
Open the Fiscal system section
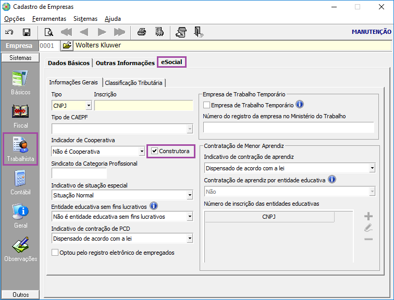[20, 116]
